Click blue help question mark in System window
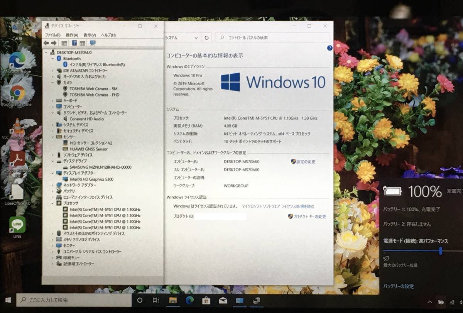463x313 pixels. (330, 48)
